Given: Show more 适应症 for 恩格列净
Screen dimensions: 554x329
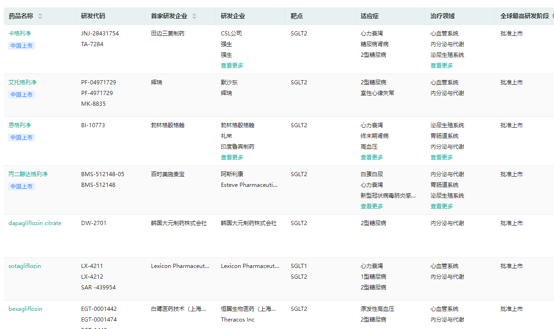Looking at the screenshot, I should pyautogui.click(x=372, y=158).
